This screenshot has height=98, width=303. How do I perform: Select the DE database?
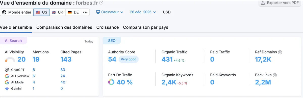point(73,12)
